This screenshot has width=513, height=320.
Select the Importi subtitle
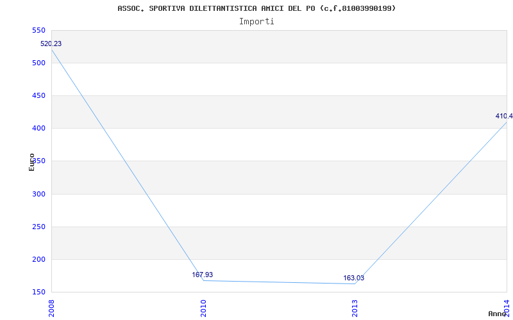tap(256, 22)
